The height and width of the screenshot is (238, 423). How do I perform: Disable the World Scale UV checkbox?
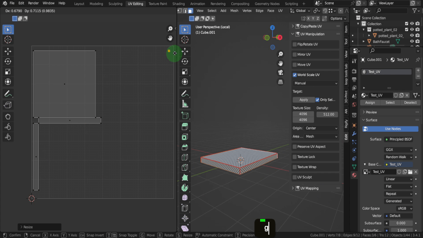(295, 75)
